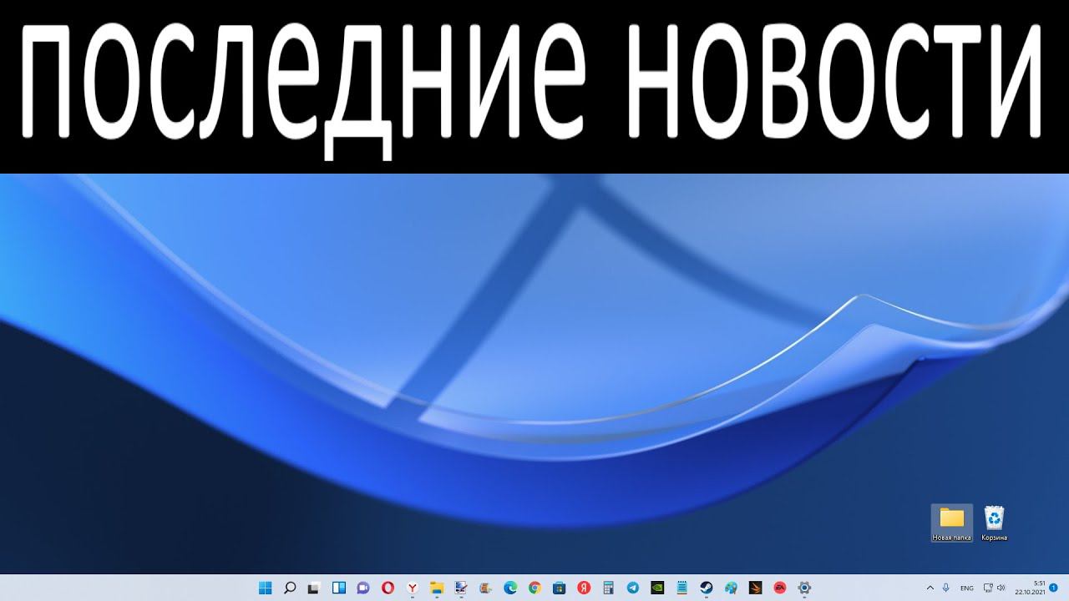This screenshot has width=1069, height=601.
Task: Open Settings gear on the taskbar
Action: point(804,588)
